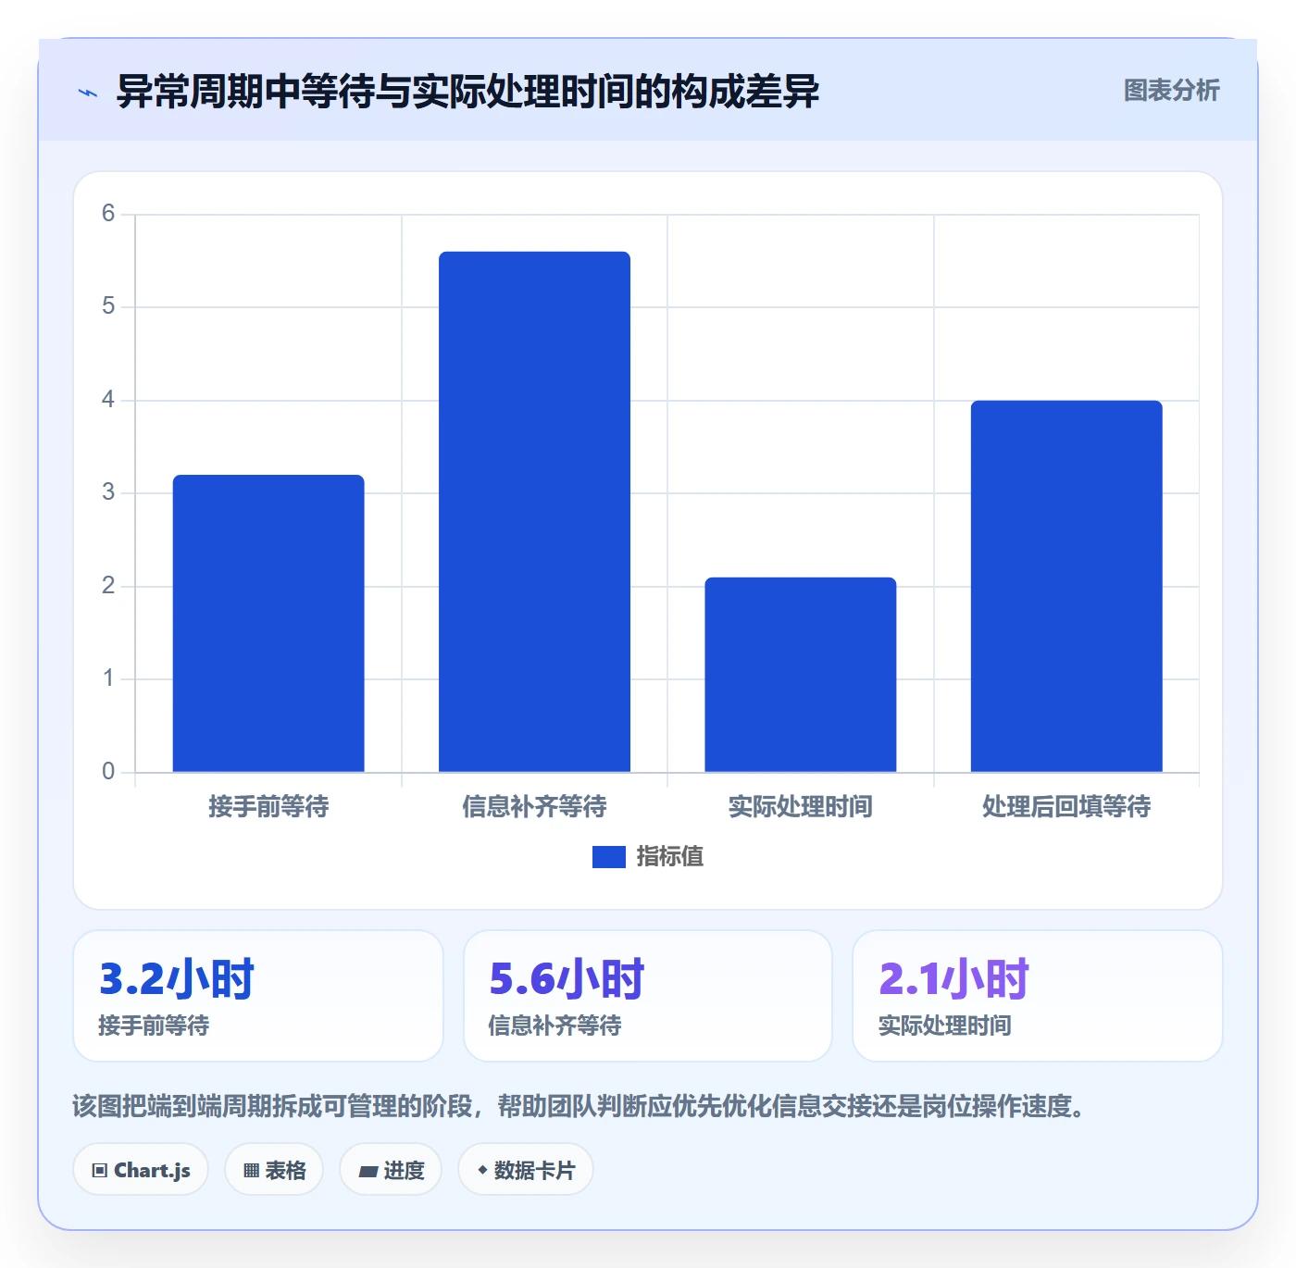This screenshot has width=1296, height=1268.
Task: Click 实际处理时间 caption under 2.1小时
Action: coord(944,1026)
